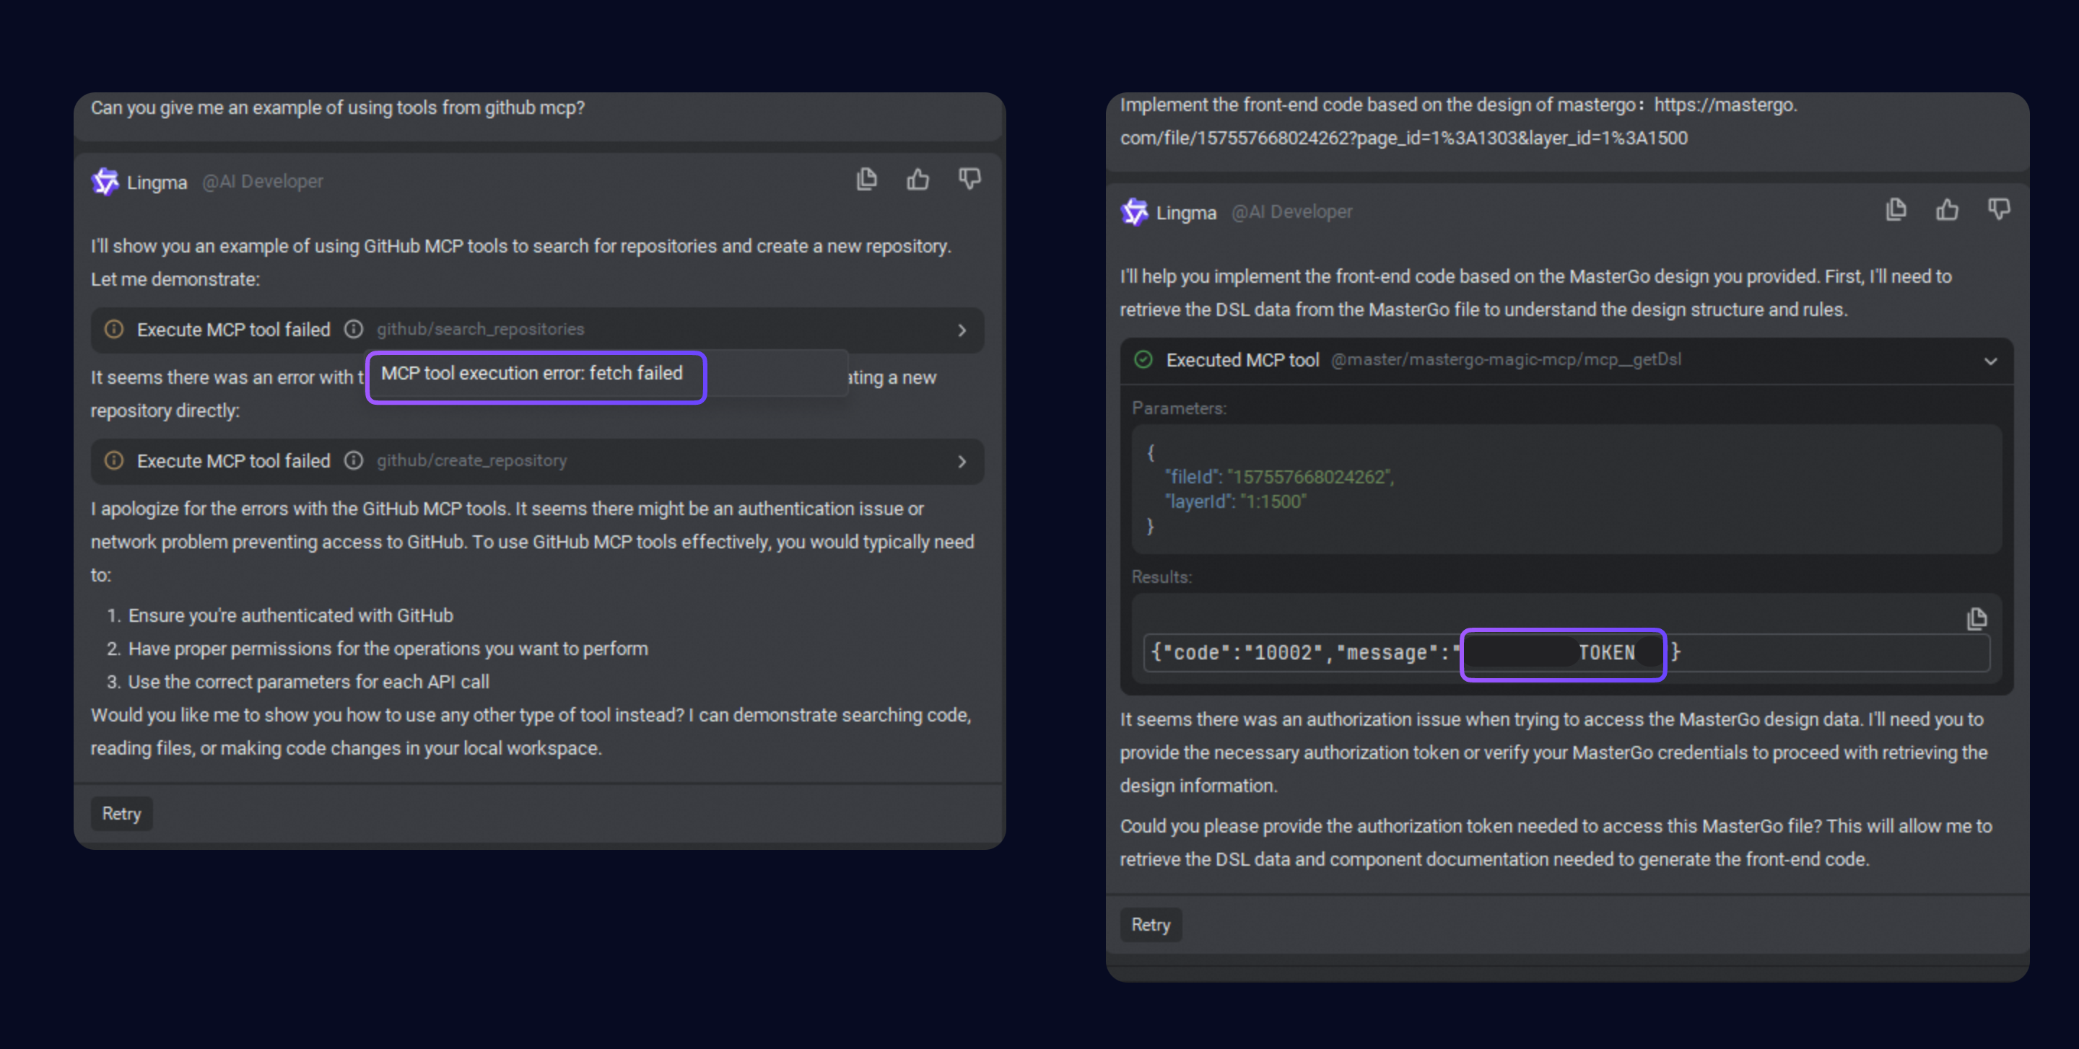Copy the right MasterGo response
This screenshot has height=1049, width=2079.
[1896, 210]
